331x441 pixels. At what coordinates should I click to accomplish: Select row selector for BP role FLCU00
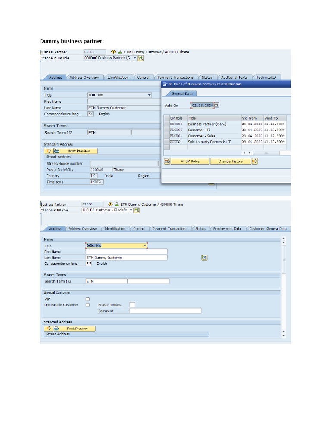click(167, 130)
